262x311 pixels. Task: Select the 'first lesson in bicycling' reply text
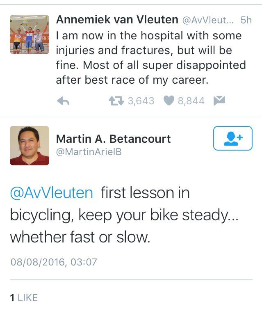[x=123, y=215]
